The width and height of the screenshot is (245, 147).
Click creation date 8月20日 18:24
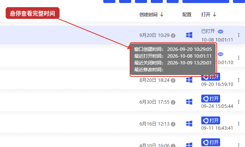[x=155, y=80]
